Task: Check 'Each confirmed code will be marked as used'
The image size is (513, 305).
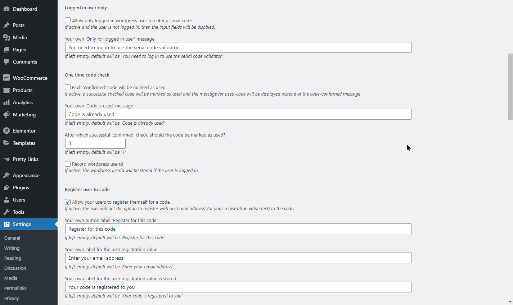Action: [68, 87]
